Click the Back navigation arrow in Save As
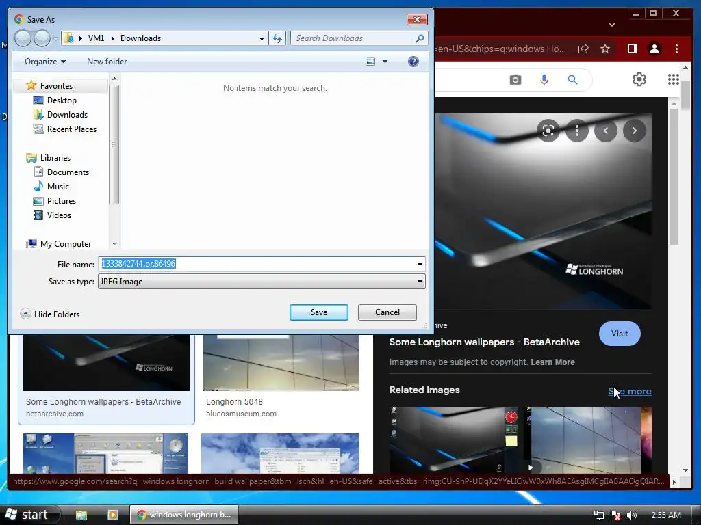Image resolution: width=701 pixels, height=525 pixels. click(23, 38)
